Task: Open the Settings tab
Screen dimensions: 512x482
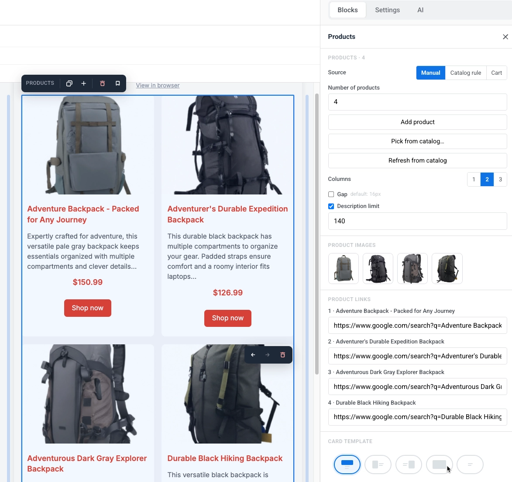Action: pyautogui.click(x=387, y=10)
